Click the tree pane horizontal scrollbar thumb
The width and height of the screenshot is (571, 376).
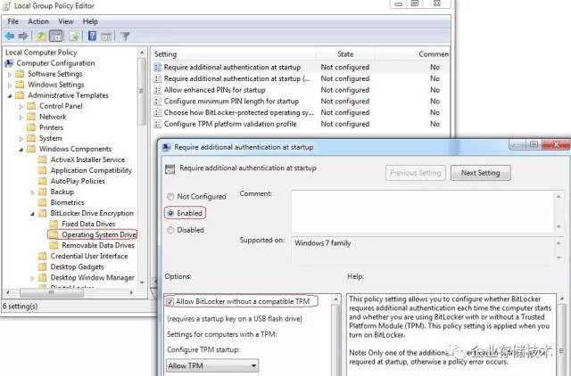click(x=52, y=292)
